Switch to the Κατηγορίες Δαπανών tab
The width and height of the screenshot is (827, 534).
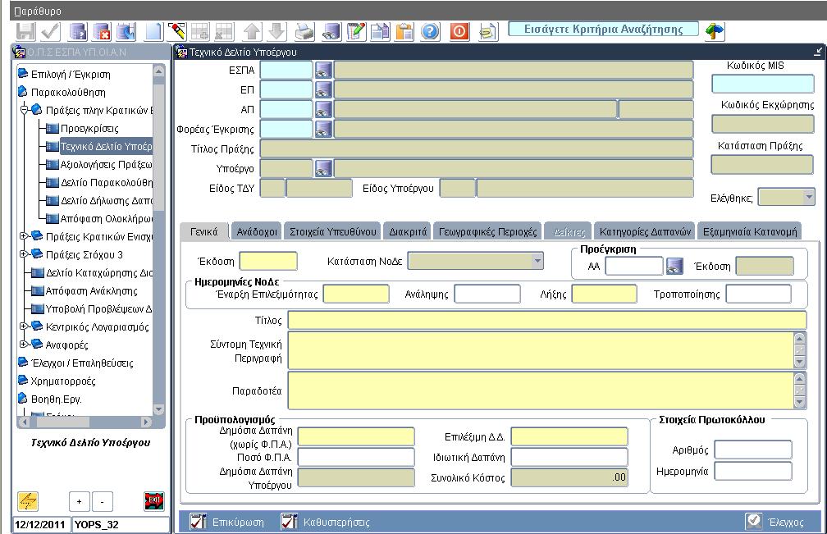(645, 231)
